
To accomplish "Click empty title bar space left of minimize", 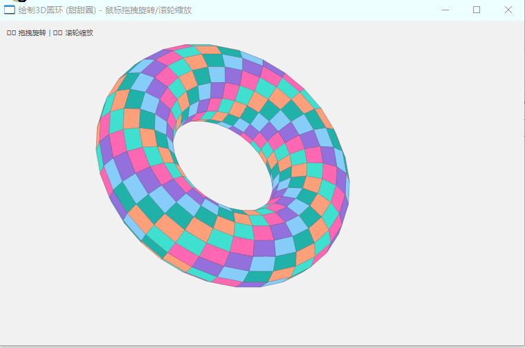I will click(346, 10).
